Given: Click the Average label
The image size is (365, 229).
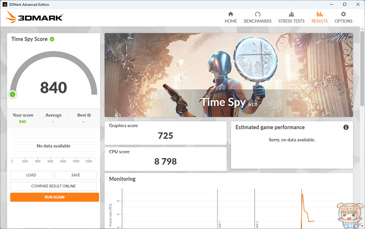Looking at the screenshot, I should 54,115.
